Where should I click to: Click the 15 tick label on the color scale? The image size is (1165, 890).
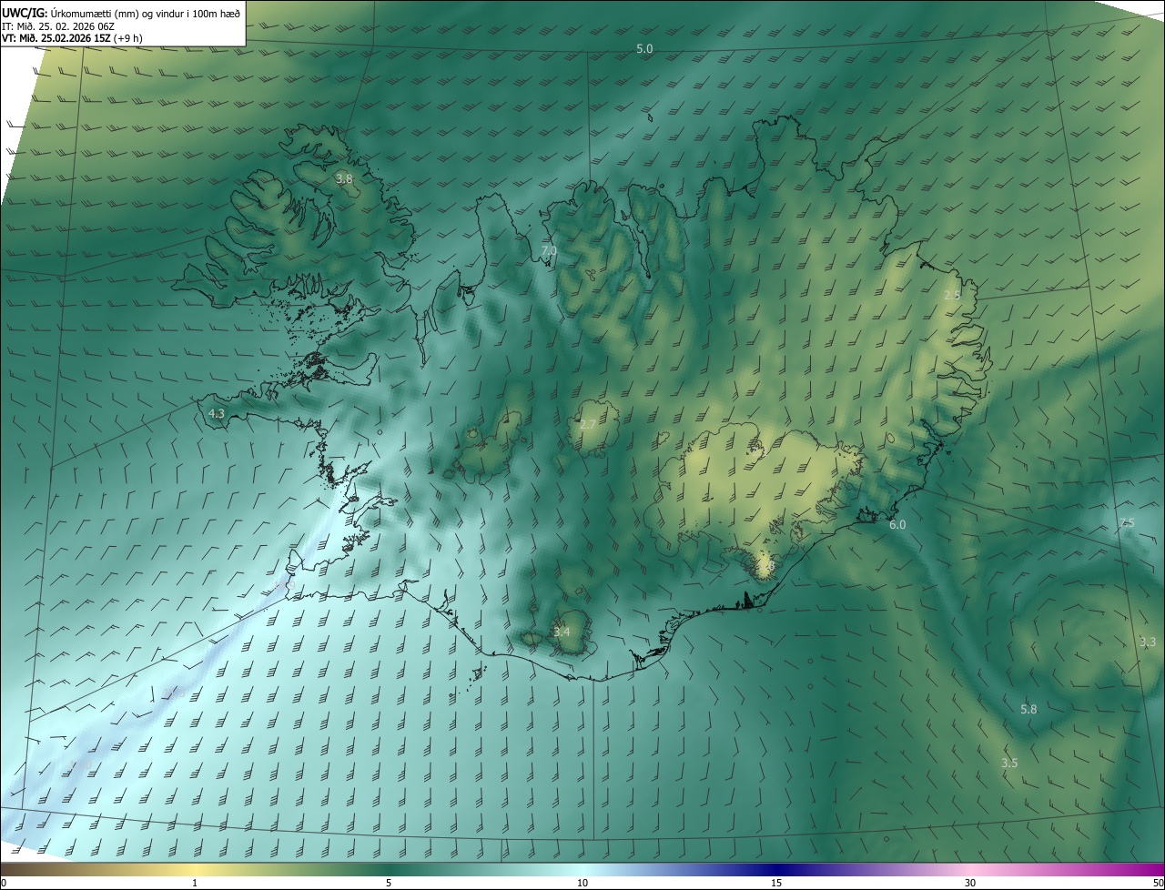point(776,883)
